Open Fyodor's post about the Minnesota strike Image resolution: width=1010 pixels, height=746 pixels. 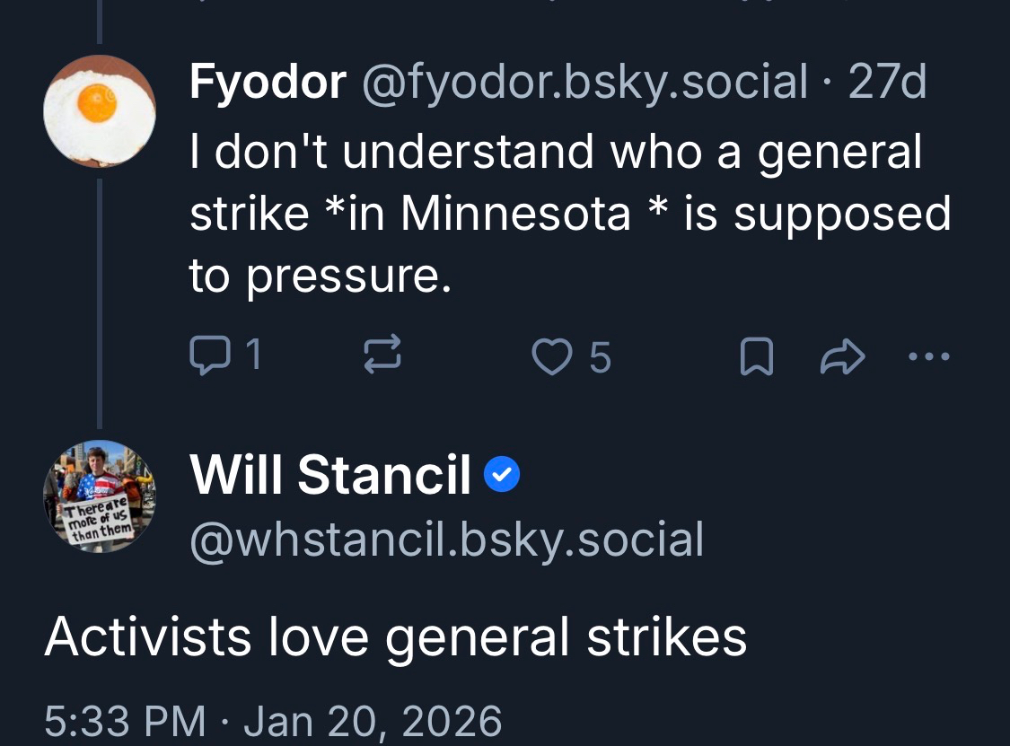tap(569, 214)
